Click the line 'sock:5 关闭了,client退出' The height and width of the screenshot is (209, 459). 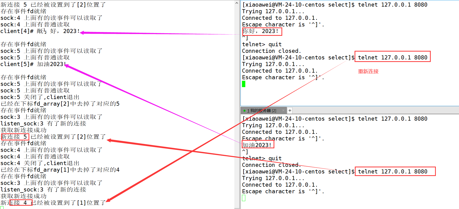point(40,97)
